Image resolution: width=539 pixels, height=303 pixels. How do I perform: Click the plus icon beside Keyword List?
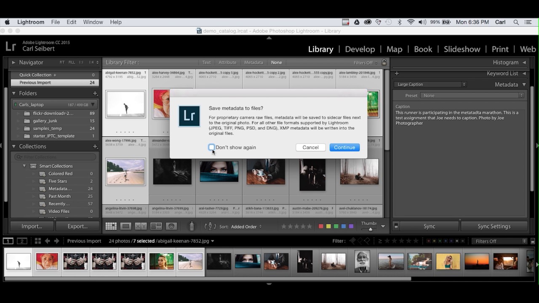pyautogui.click(x=397, y=73)
